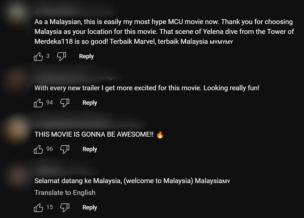Like the Malaysian MCU hype comment
The height and width of the screenshot is (218, 304).
(x=38, y=57)
